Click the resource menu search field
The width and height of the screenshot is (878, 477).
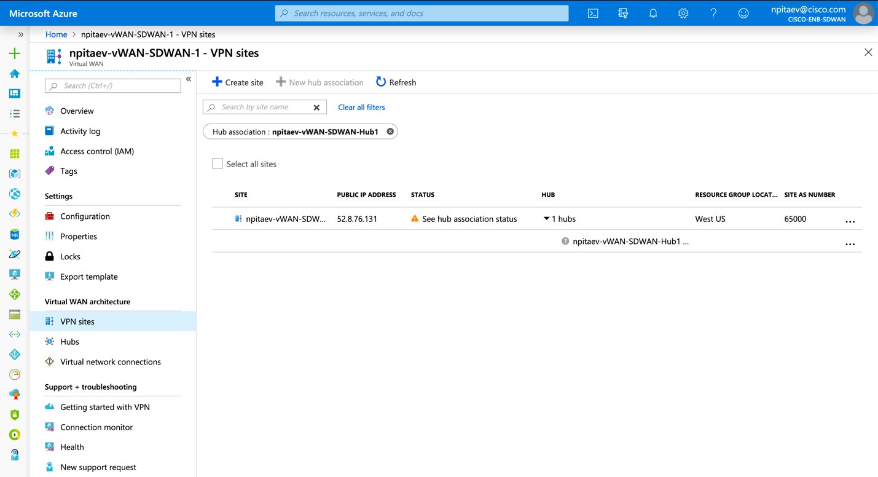pos(113,85)
